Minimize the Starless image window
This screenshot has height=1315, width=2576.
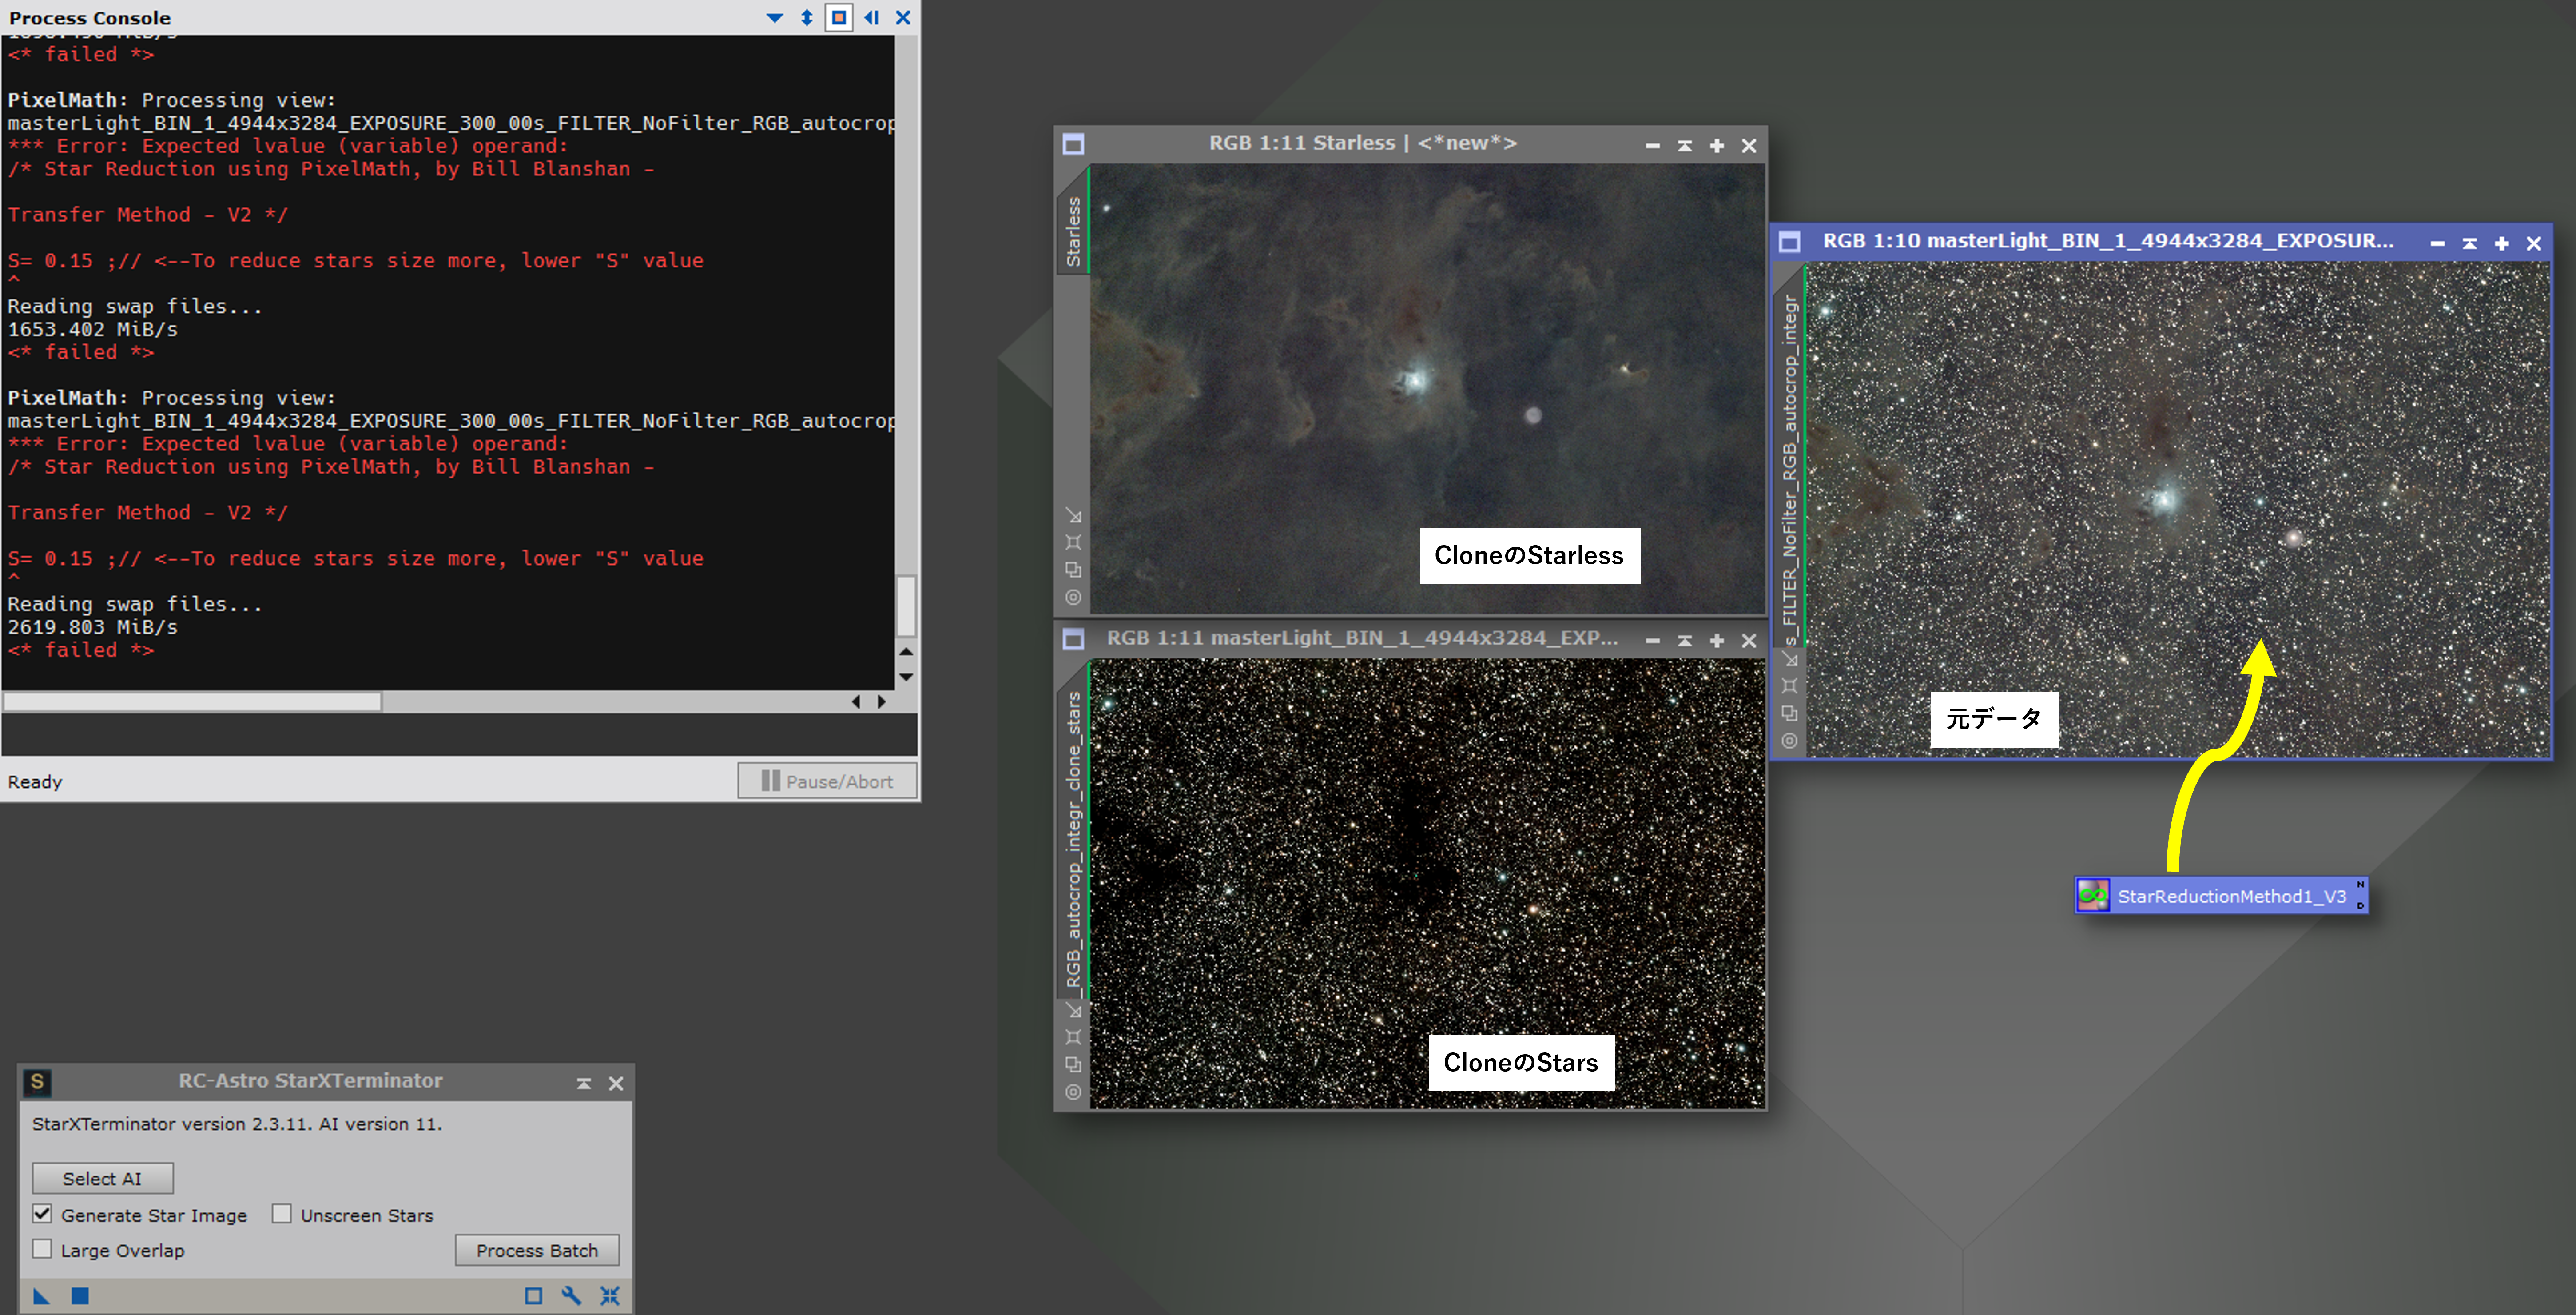[x=1653, y=146]
